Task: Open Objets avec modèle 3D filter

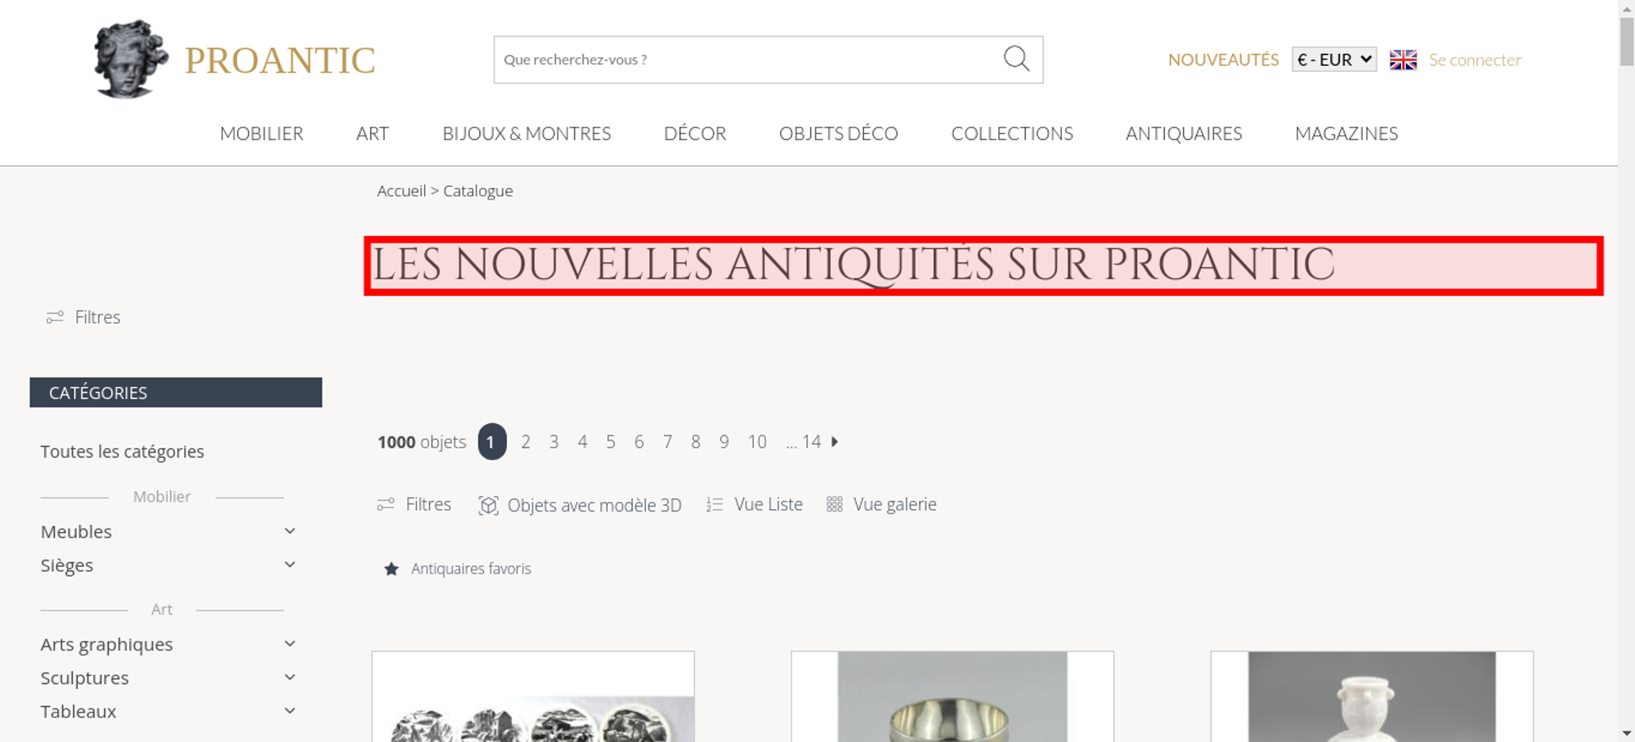Action: (x=580, y=505)
